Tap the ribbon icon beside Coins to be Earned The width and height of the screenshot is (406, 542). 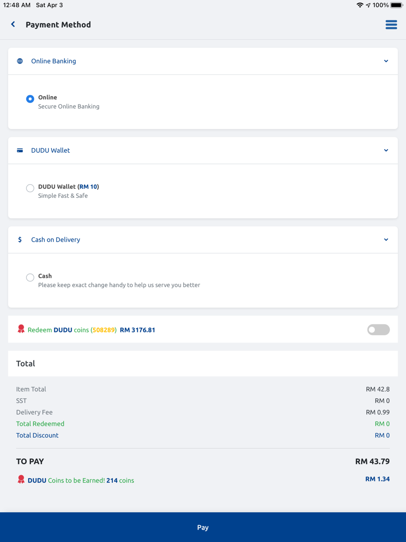21,479
